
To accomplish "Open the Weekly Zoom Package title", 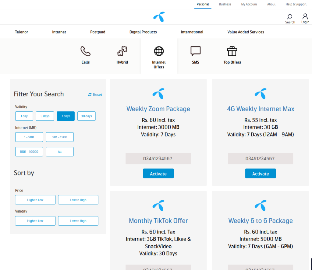I will (x=158, y=109).
